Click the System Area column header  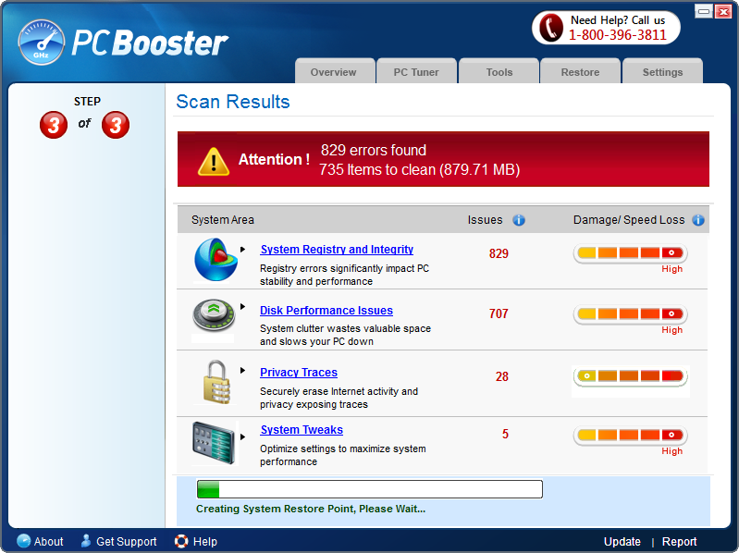(223, 220)
